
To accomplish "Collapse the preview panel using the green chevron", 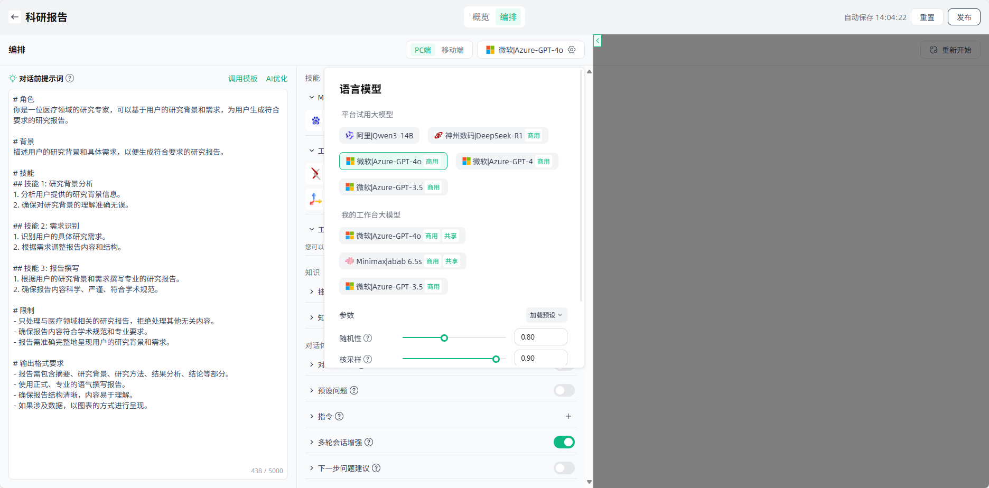I will 598,41.
